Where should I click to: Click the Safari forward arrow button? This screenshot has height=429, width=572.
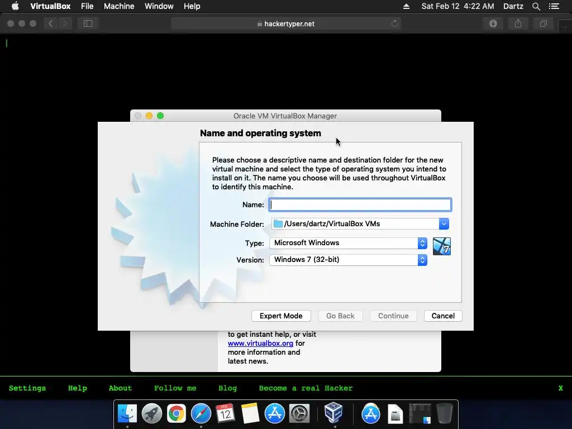65,23
